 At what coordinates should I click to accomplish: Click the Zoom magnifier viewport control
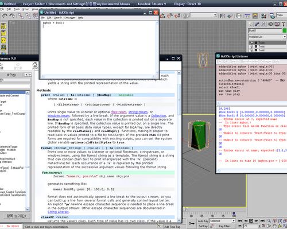coord(269,220)
